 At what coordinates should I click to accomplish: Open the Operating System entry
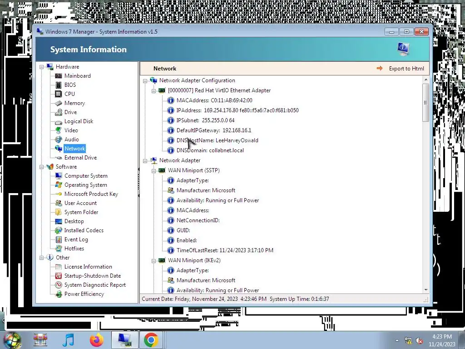click(86, 185)
